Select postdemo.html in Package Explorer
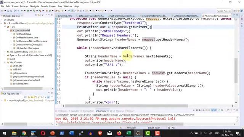 pos(20,84)
